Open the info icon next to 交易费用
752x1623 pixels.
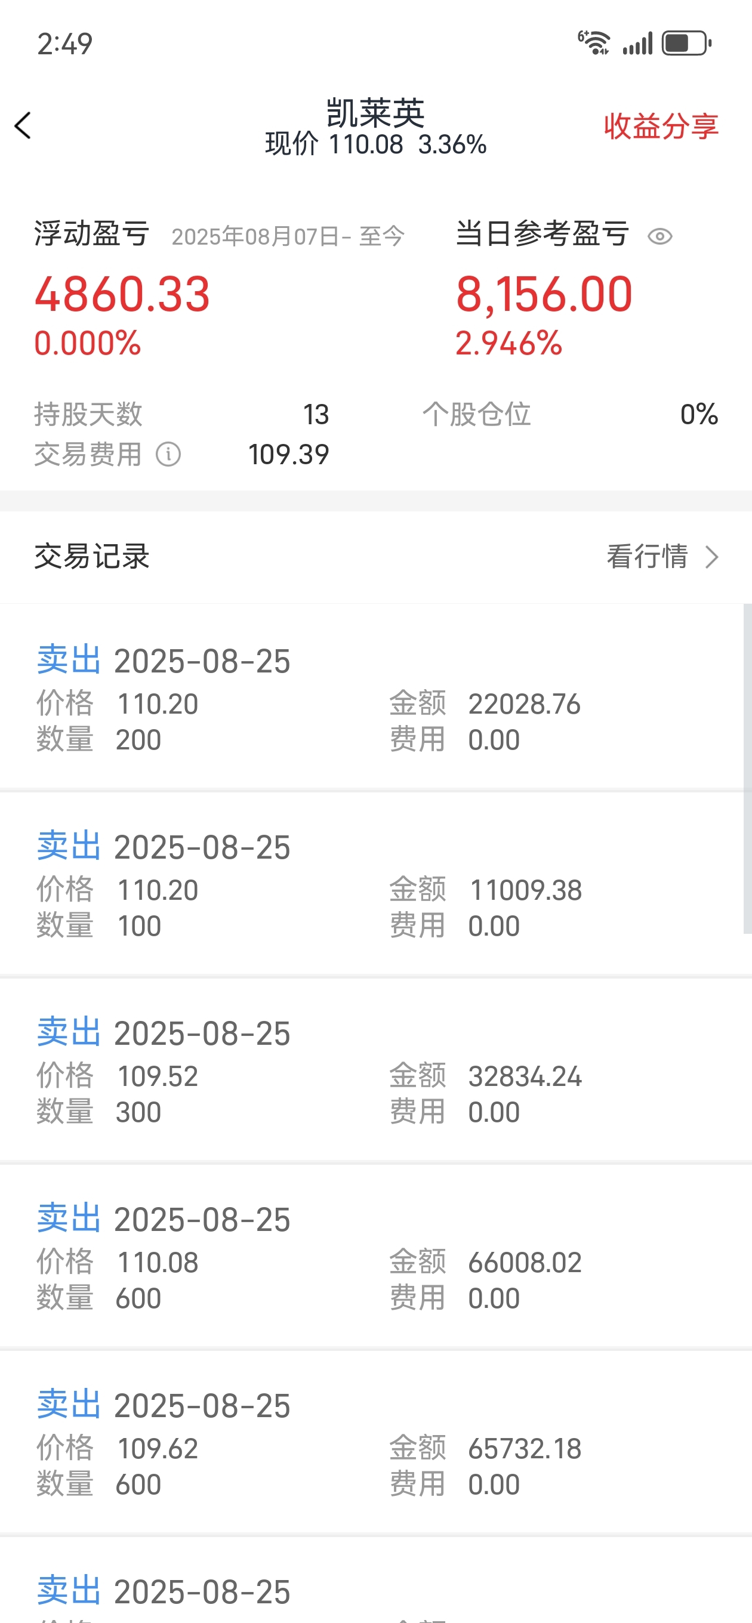pos(168,453)
